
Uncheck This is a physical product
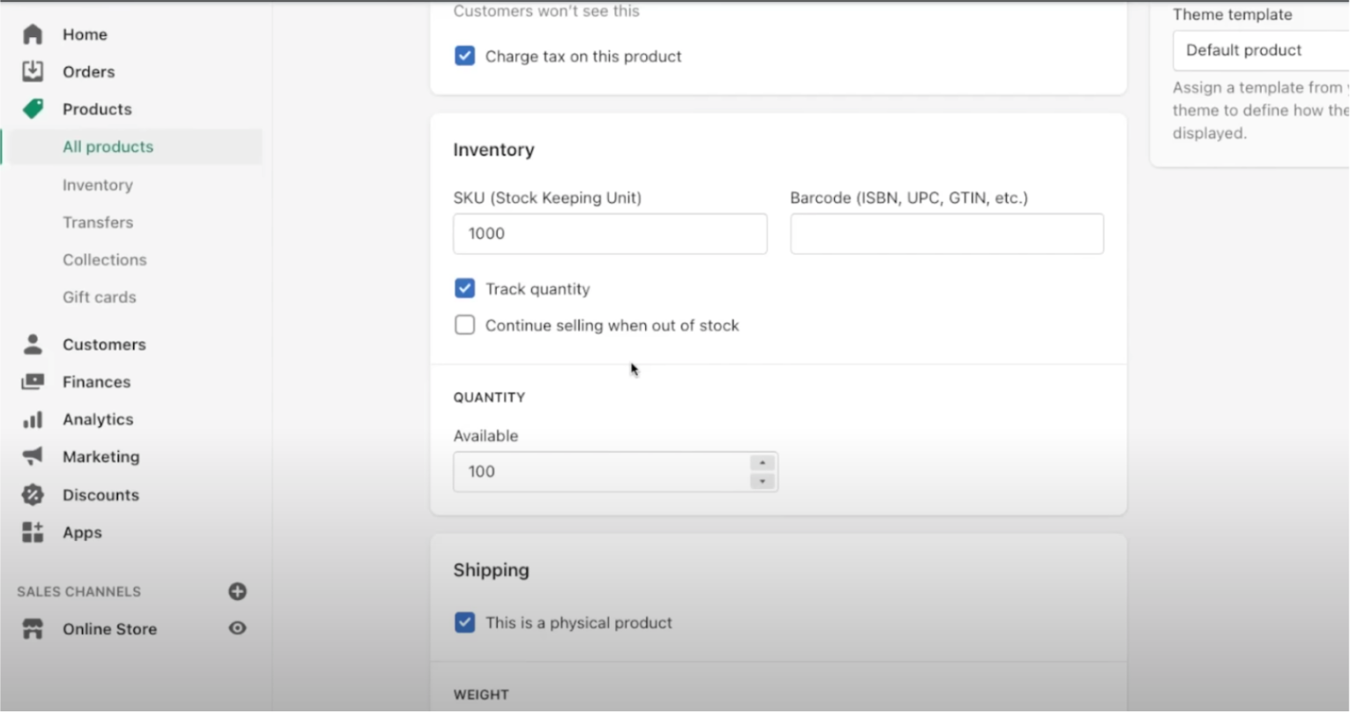[464, 623]
